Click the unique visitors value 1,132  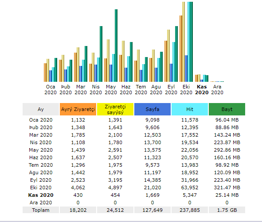(78, 120)
